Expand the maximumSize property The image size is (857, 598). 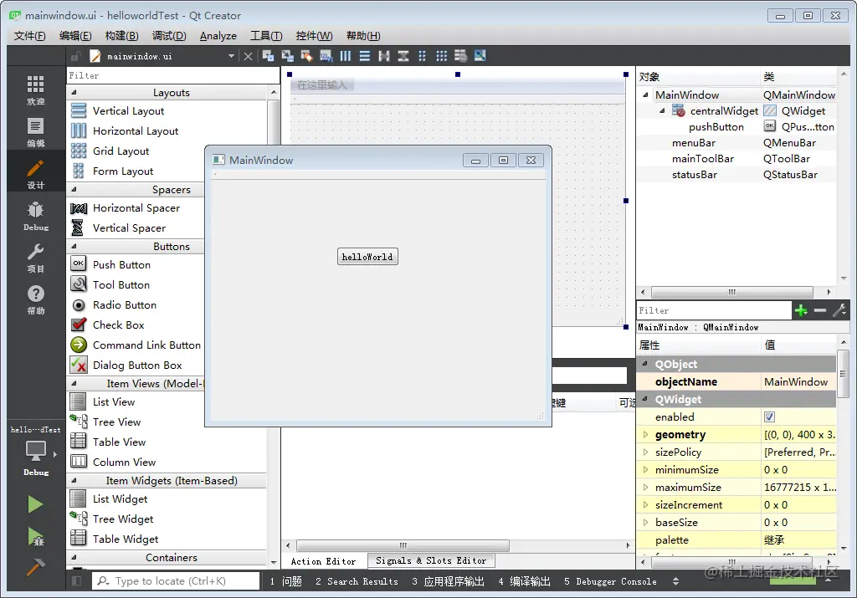coord(645,487)
